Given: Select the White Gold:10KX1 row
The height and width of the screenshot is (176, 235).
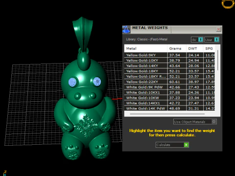Looking at the screenshot, I should (x=169, y=92).
